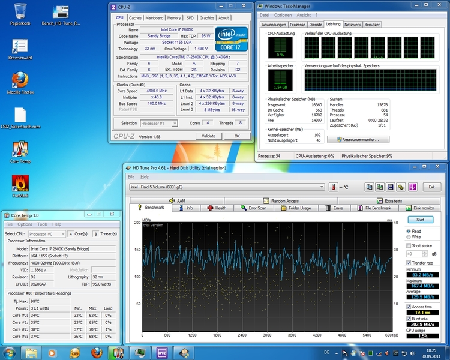Click the Validate button in CPU-Z
The height and width of the screenshot is (360, 450).
208,136
